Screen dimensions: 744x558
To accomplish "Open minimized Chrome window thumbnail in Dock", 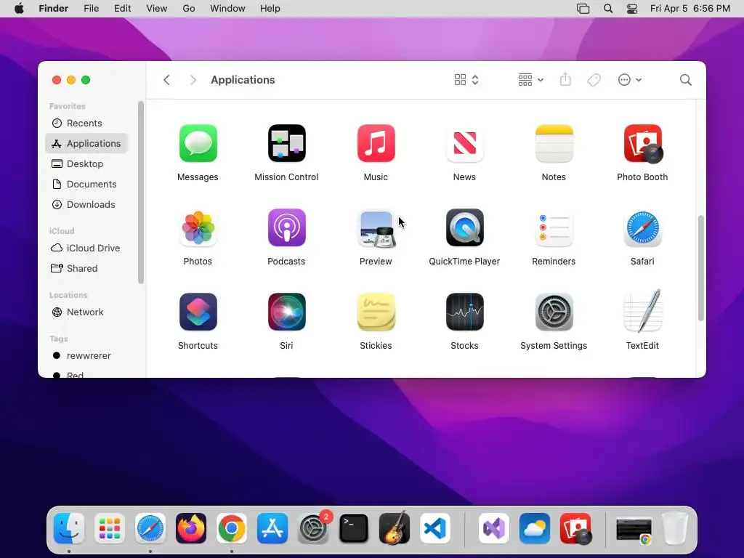I will (634, 530).
